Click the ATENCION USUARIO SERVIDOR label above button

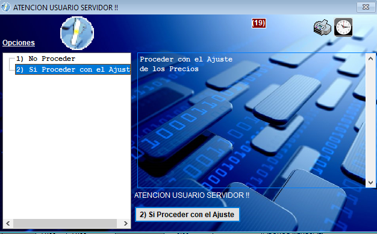point(192,195)
